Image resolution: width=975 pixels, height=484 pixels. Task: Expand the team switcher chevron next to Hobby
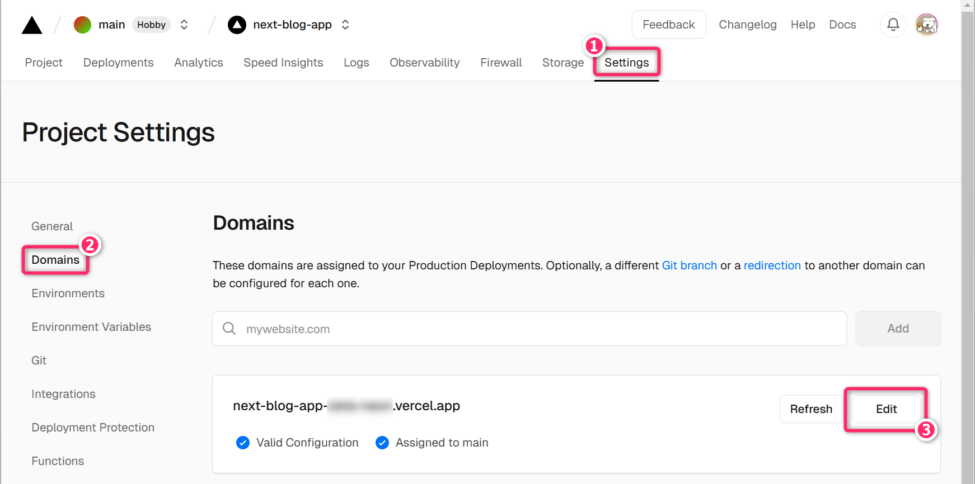pyautogui.click(x=184, y=25)
